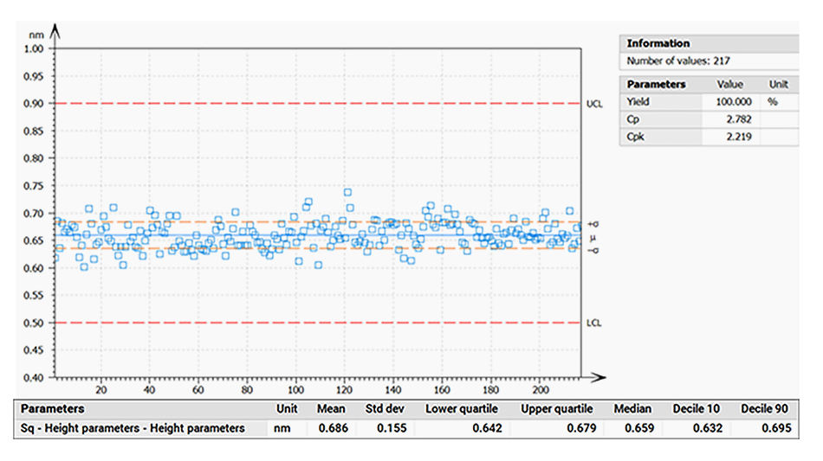Image resolution: width=823 pixels, height=461 pixels.
Task: Click the Upper quartile column header
Action: [556, 409]
